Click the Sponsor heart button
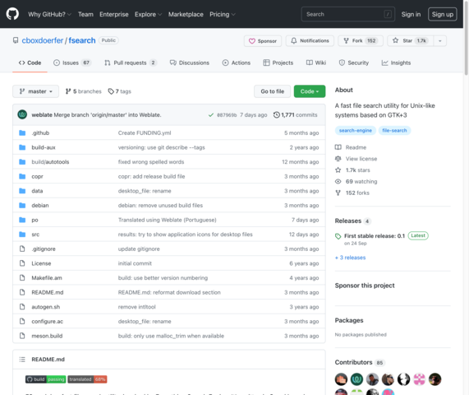Viewport: 469px width, 395px height. click(x=263, y=41)
